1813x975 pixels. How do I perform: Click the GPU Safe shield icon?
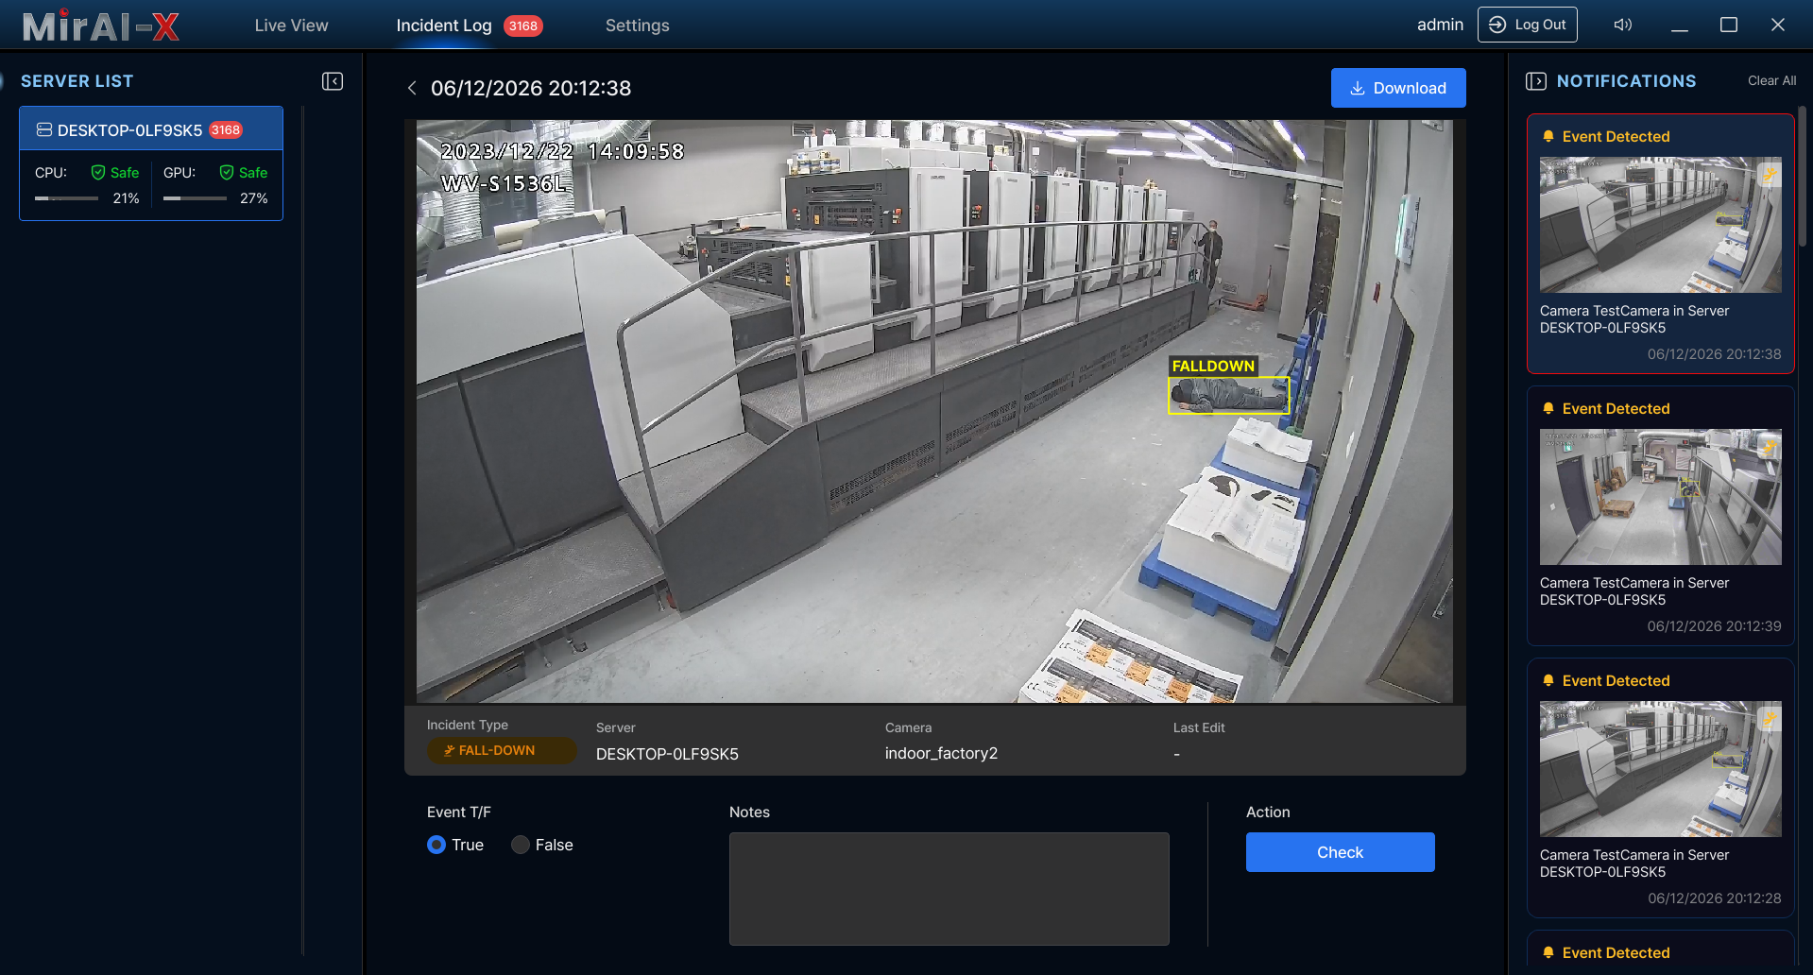227,172
